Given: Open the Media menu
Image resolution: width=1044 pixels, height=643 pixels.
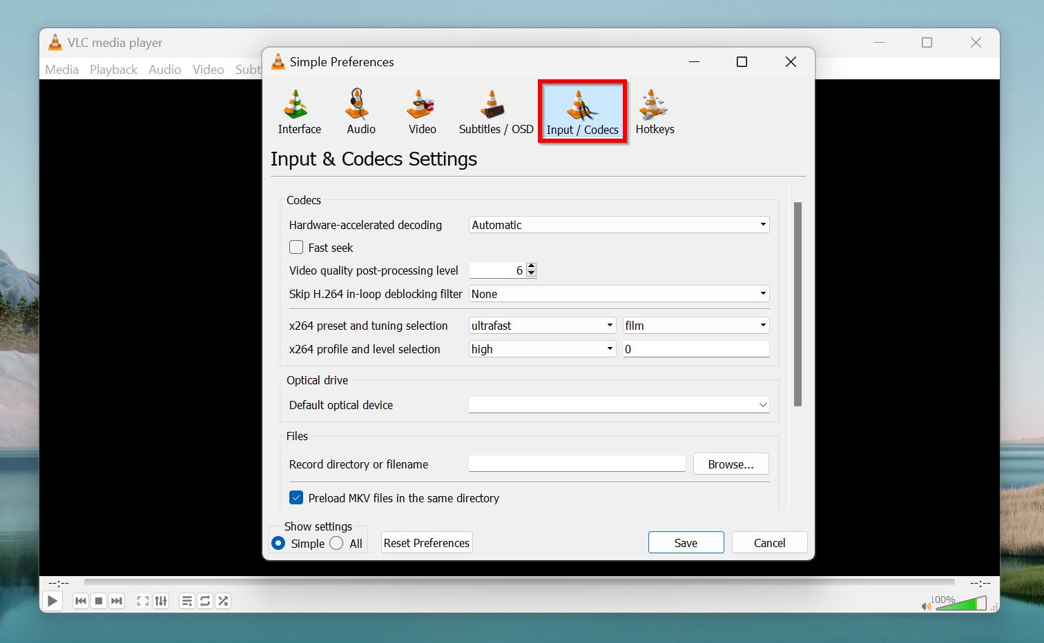Looking at the screenshot, I should (x=61, y=69).
